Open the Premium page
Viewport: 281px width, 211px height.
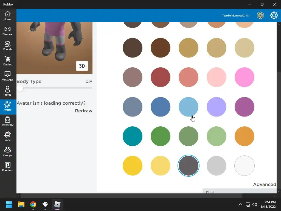[x=7, y=167]
